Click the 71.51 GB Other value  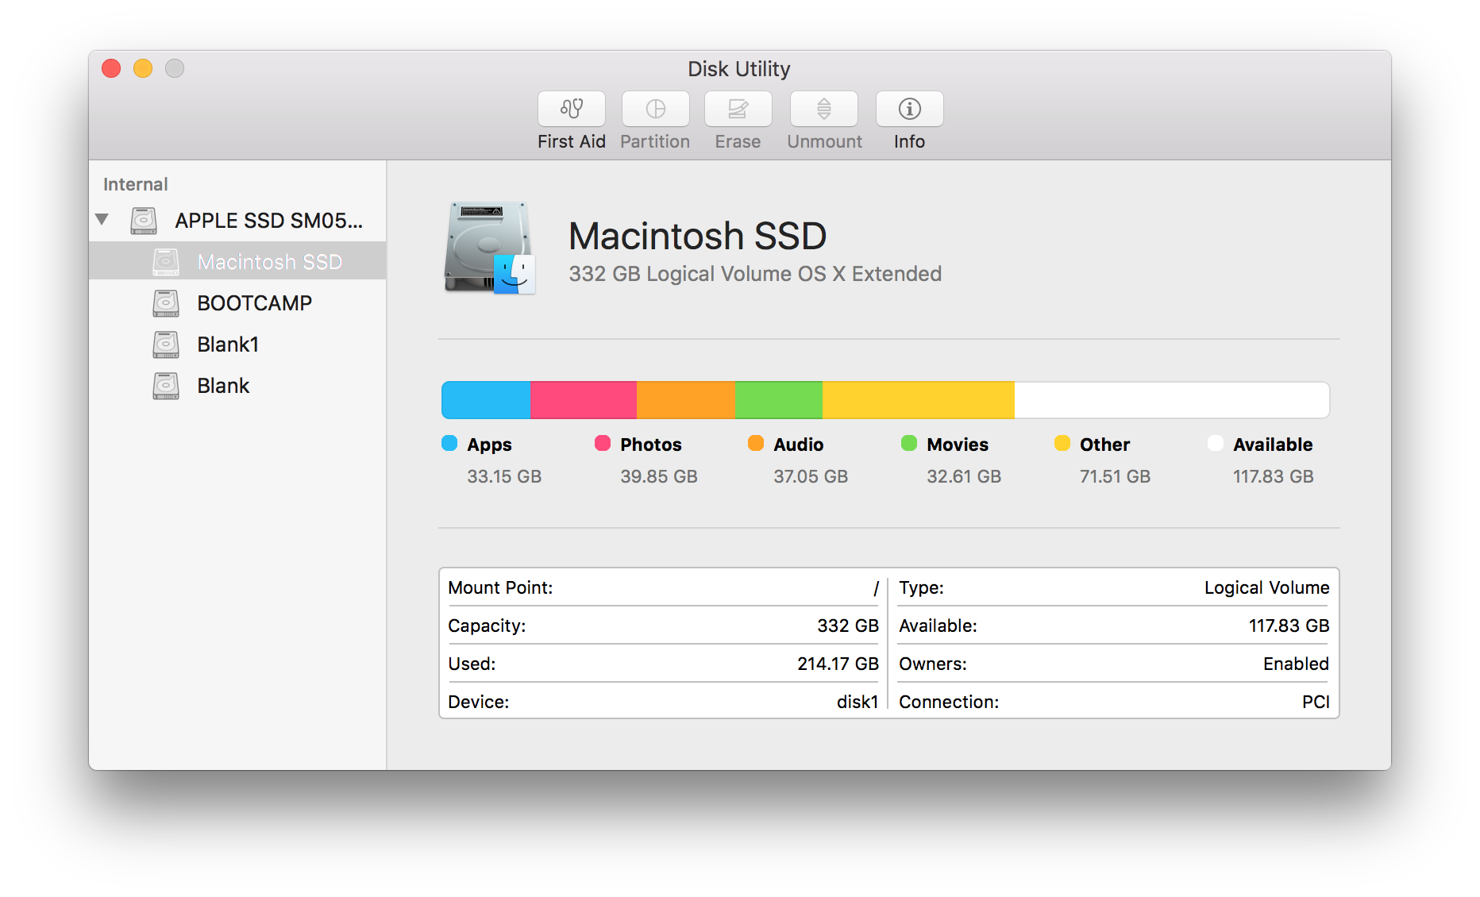1115,476
